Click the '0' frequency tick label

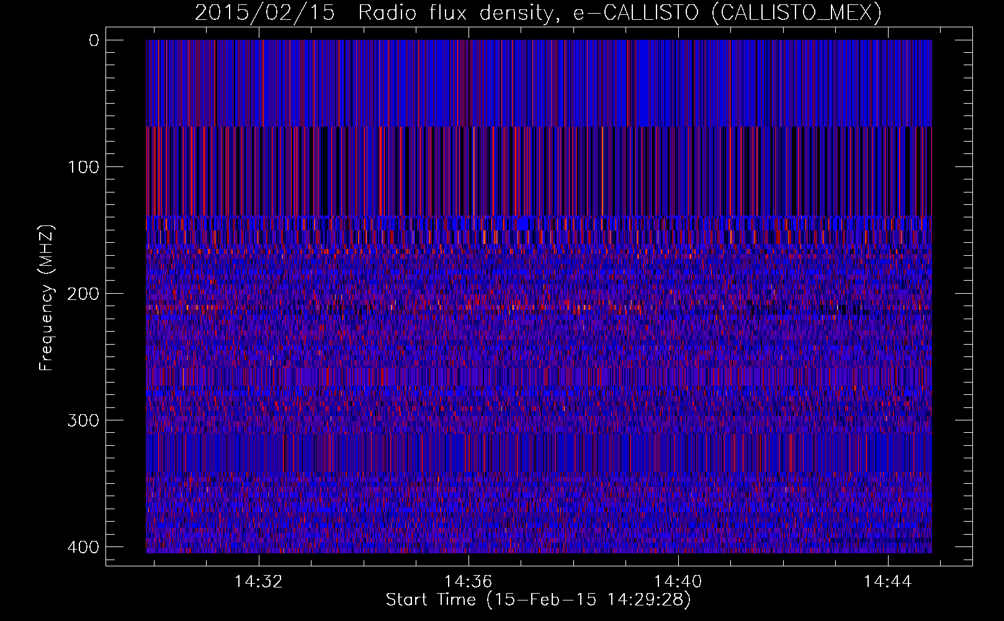pos(94,40)
